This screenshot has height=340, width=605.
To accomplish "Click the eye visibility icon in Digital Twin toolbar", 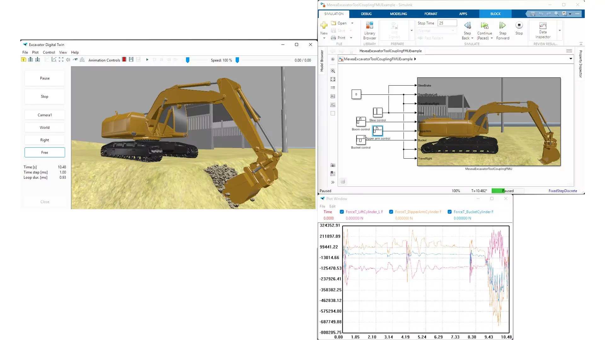I will [x=75, y=59].
